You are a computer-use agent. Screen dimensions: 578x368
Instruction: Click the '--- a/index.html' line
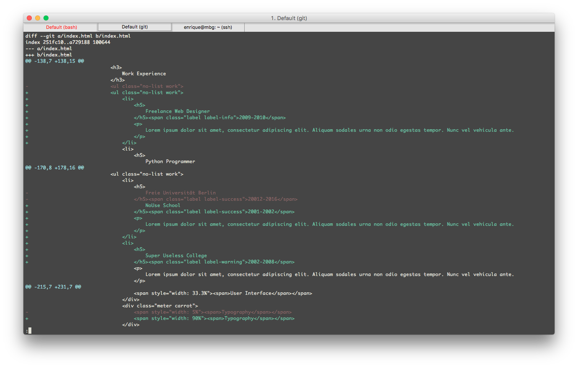click(x=49, y=49)
